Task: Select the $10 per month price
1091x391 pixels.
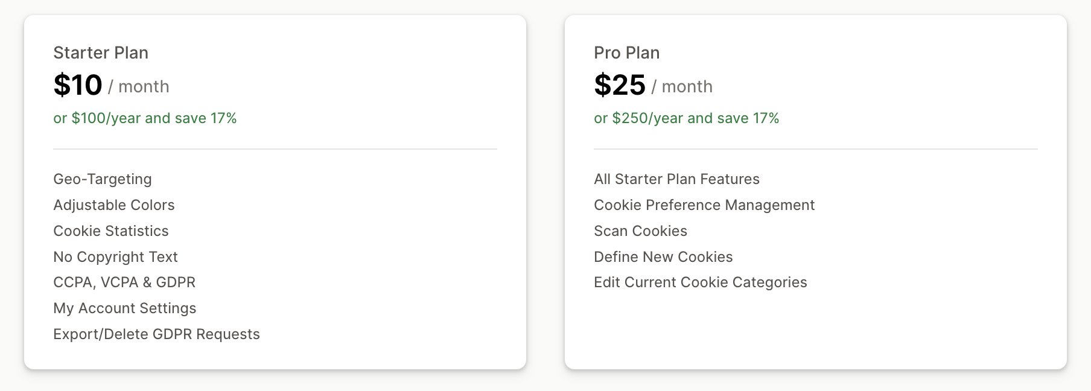Action: 111,85
